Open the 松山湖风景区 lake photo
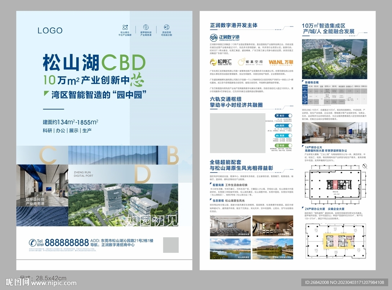Screen dimensions: 392x290 [x=230, y=249]
